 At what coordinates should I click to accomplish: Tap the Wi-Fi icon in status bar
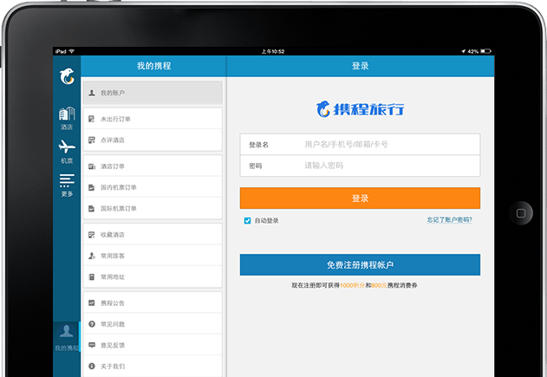[x=71, y=51]
